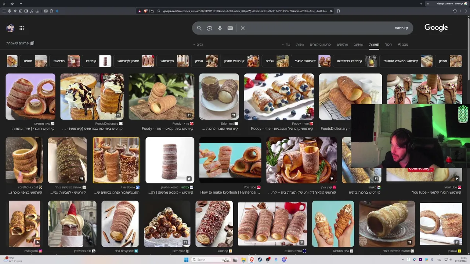Viewport: 470px width, 264px height.
Task: Clear the search query with X
Action: click(243, 28)
